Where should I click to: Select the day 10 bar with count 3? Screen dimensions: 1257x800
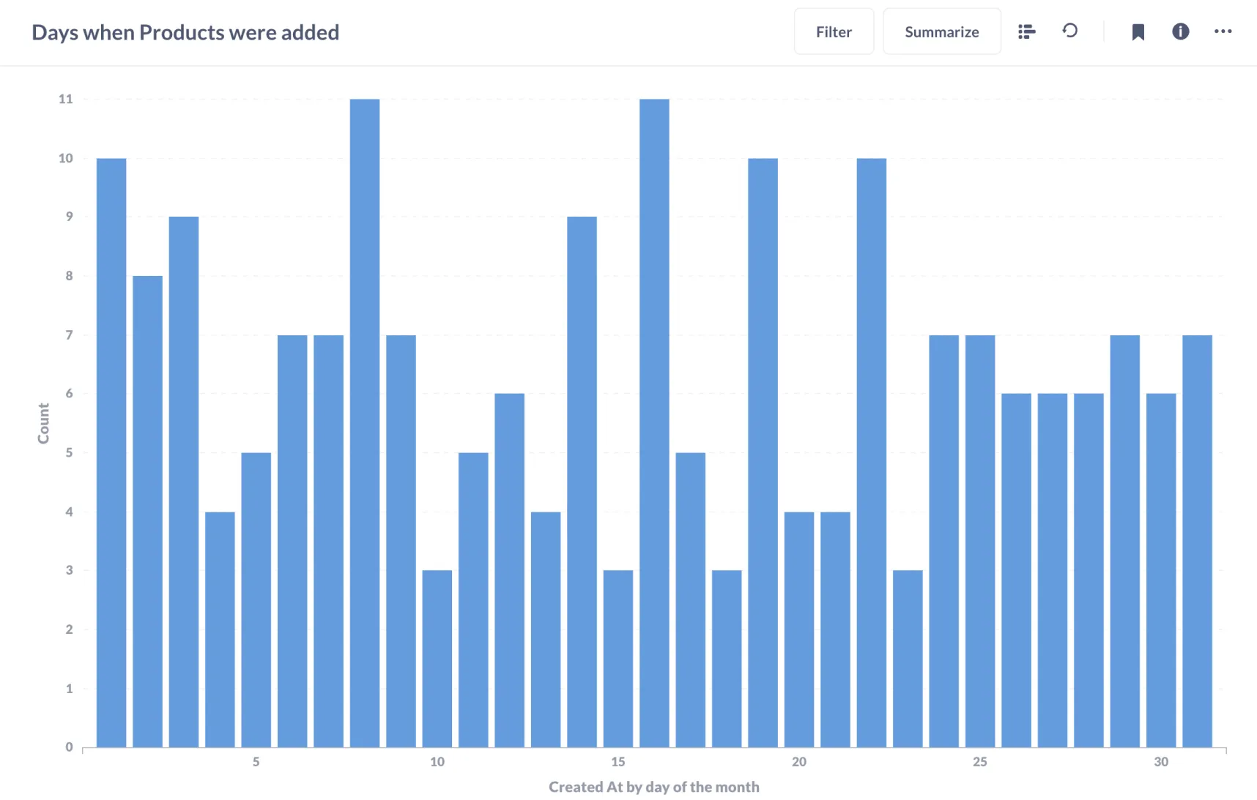click(437, 659)
